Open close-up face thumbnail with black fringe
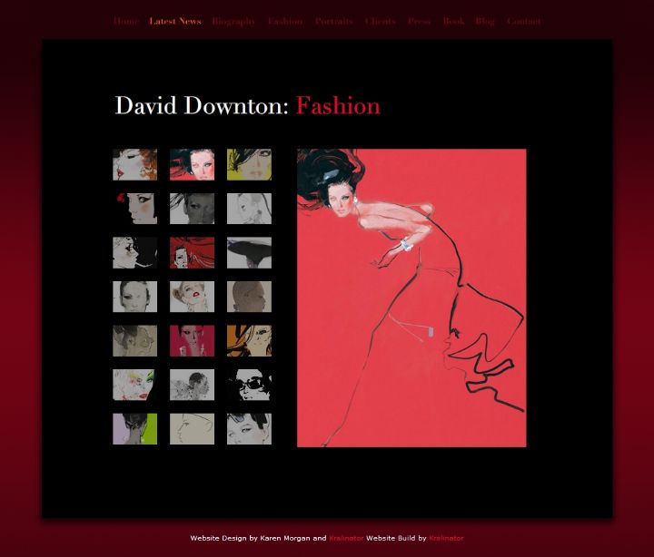This screenshot has width=654, height=557. tap(249, 429)
